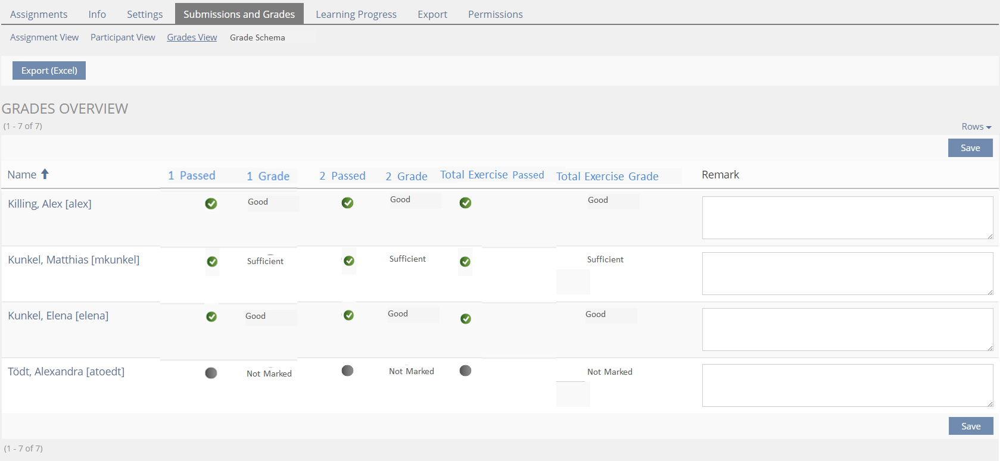Click Alexandra Tödt's total exercise grey status icon
This screenshot has width=1000, height=461.
[x=466, y=371]
